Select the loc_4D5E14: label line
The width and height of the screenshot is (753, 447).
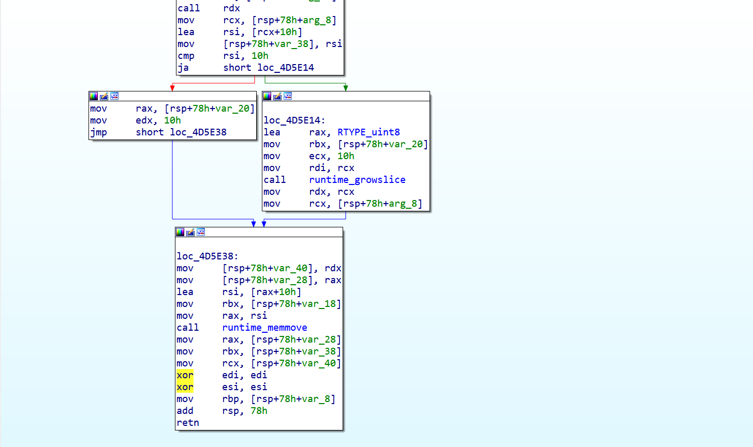[294, 120]
